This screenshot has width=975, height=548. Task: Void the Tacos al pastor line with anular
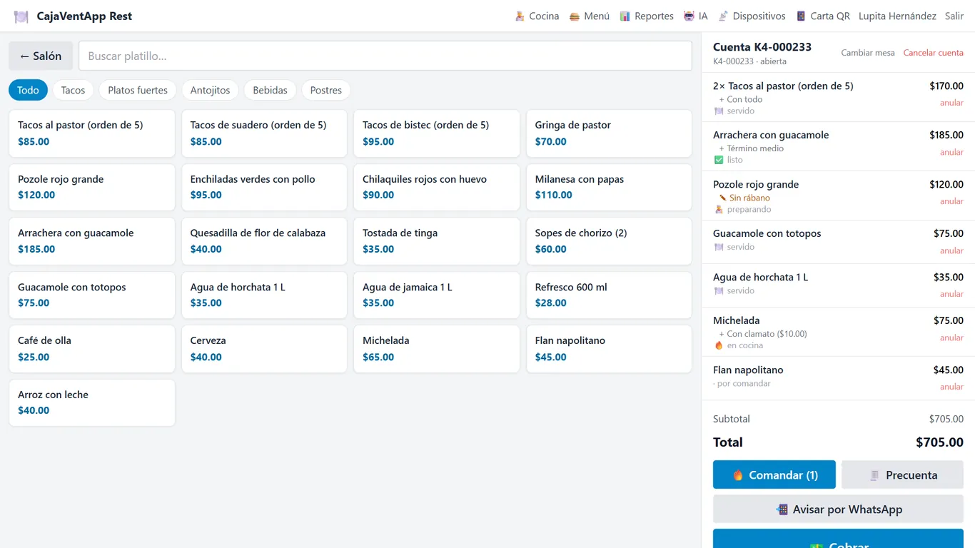pos(951,103)
